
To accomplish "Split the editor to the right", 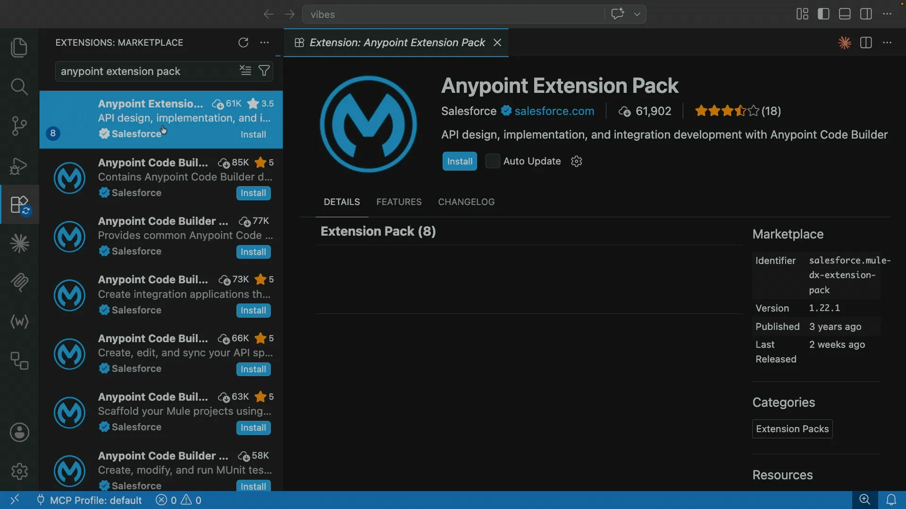I will [x=866, y=43].
